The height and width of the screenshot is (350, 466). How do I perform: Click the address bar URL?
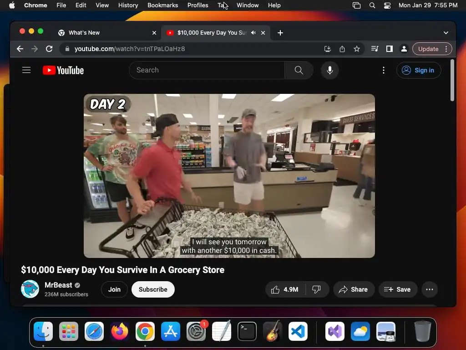(x=130, y=49)
